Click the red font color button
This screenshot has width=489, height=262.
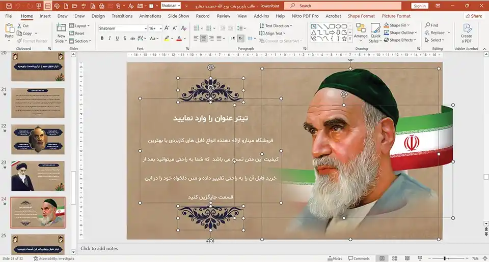click(179, 38)
